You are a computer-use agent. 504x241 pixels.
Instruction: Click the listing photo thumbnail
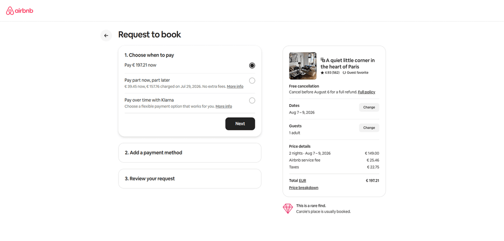tap(303, 66)
